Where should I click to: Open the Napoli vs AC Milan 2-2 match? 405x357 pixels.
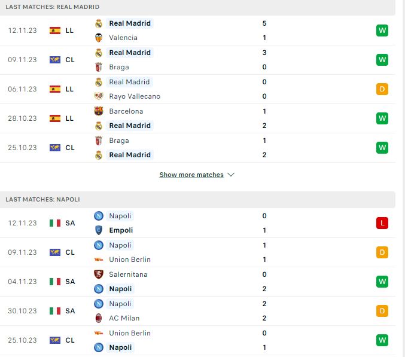point(197,311)
